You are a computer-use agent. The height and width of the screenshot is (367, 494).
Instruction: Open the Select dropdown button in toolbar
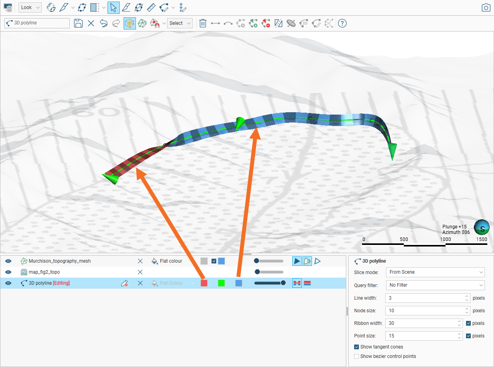(180, 23)
